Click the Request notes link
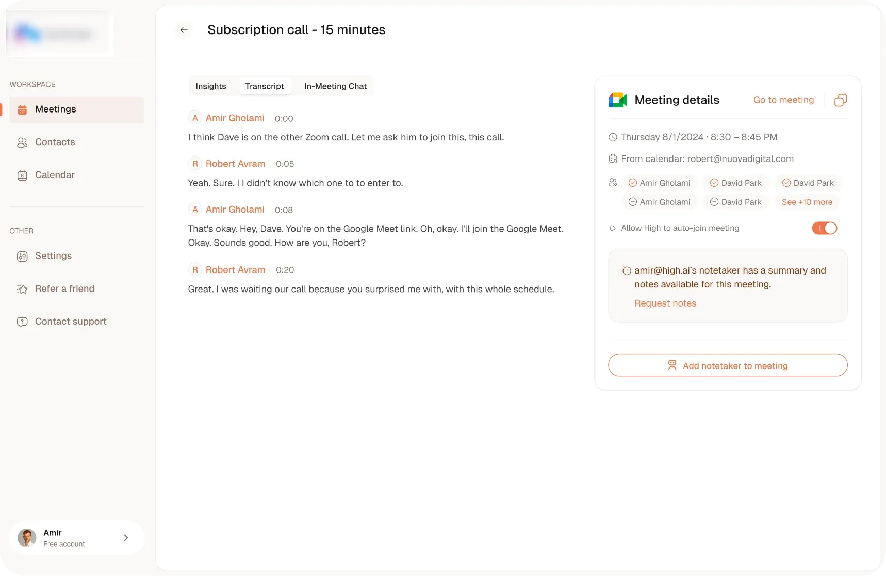886x576 pixels. pos(665,303)
